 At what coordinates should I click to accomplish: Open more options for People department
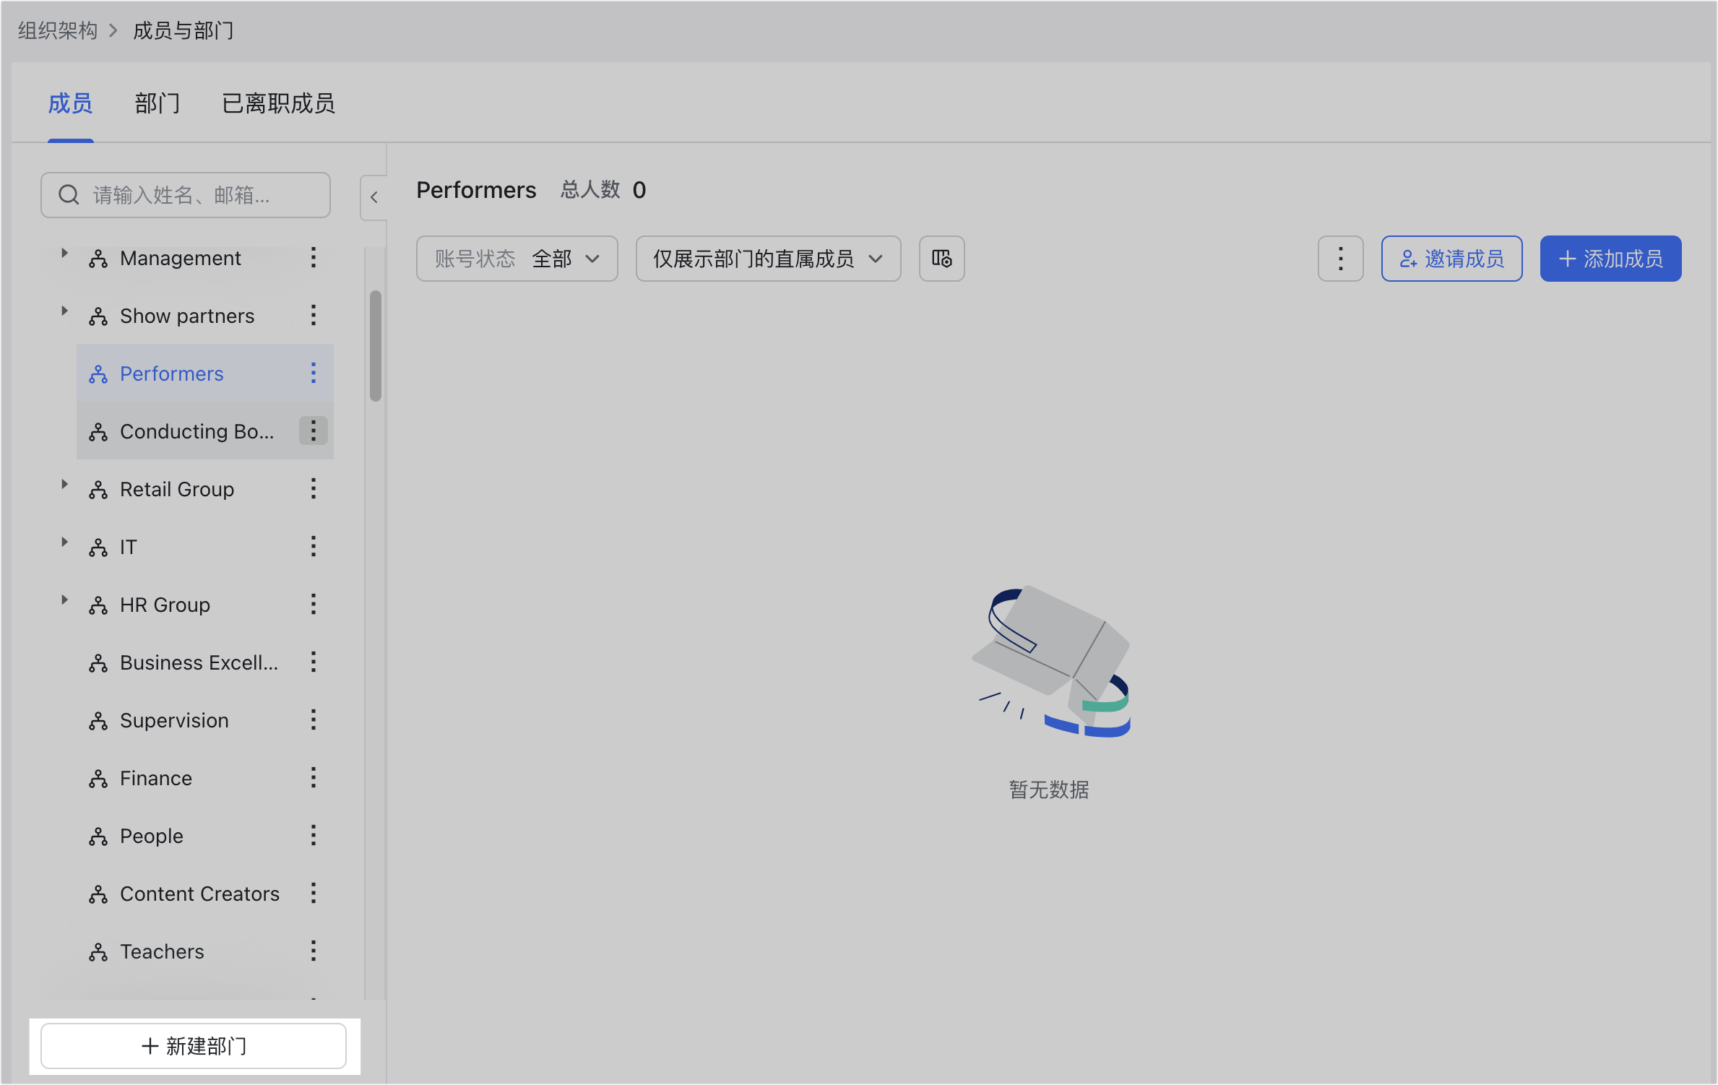tap(314, 836)
